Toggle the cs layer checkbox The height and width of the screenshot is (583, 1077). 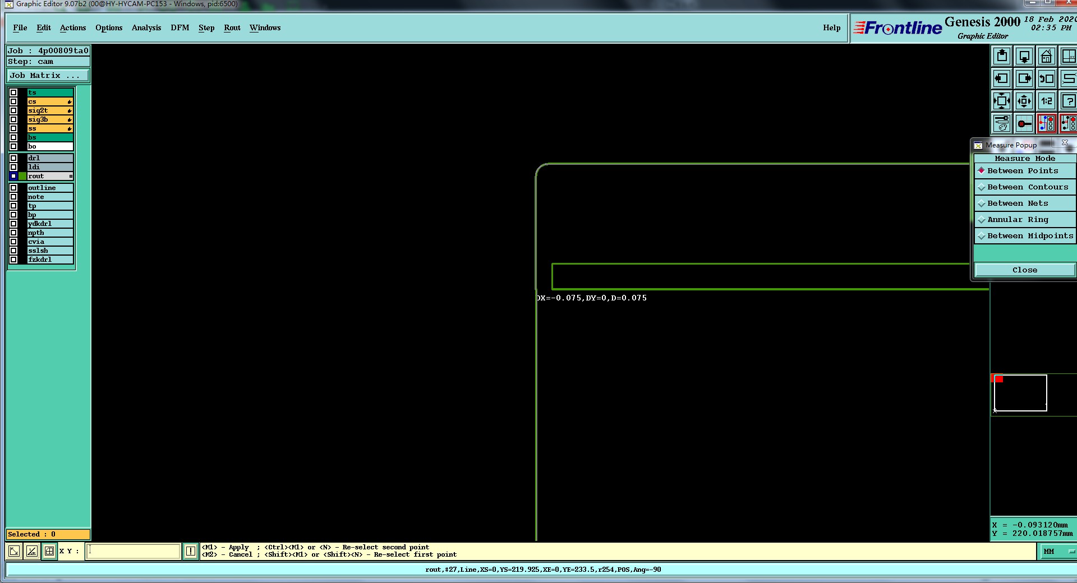[x=13, y=101]
